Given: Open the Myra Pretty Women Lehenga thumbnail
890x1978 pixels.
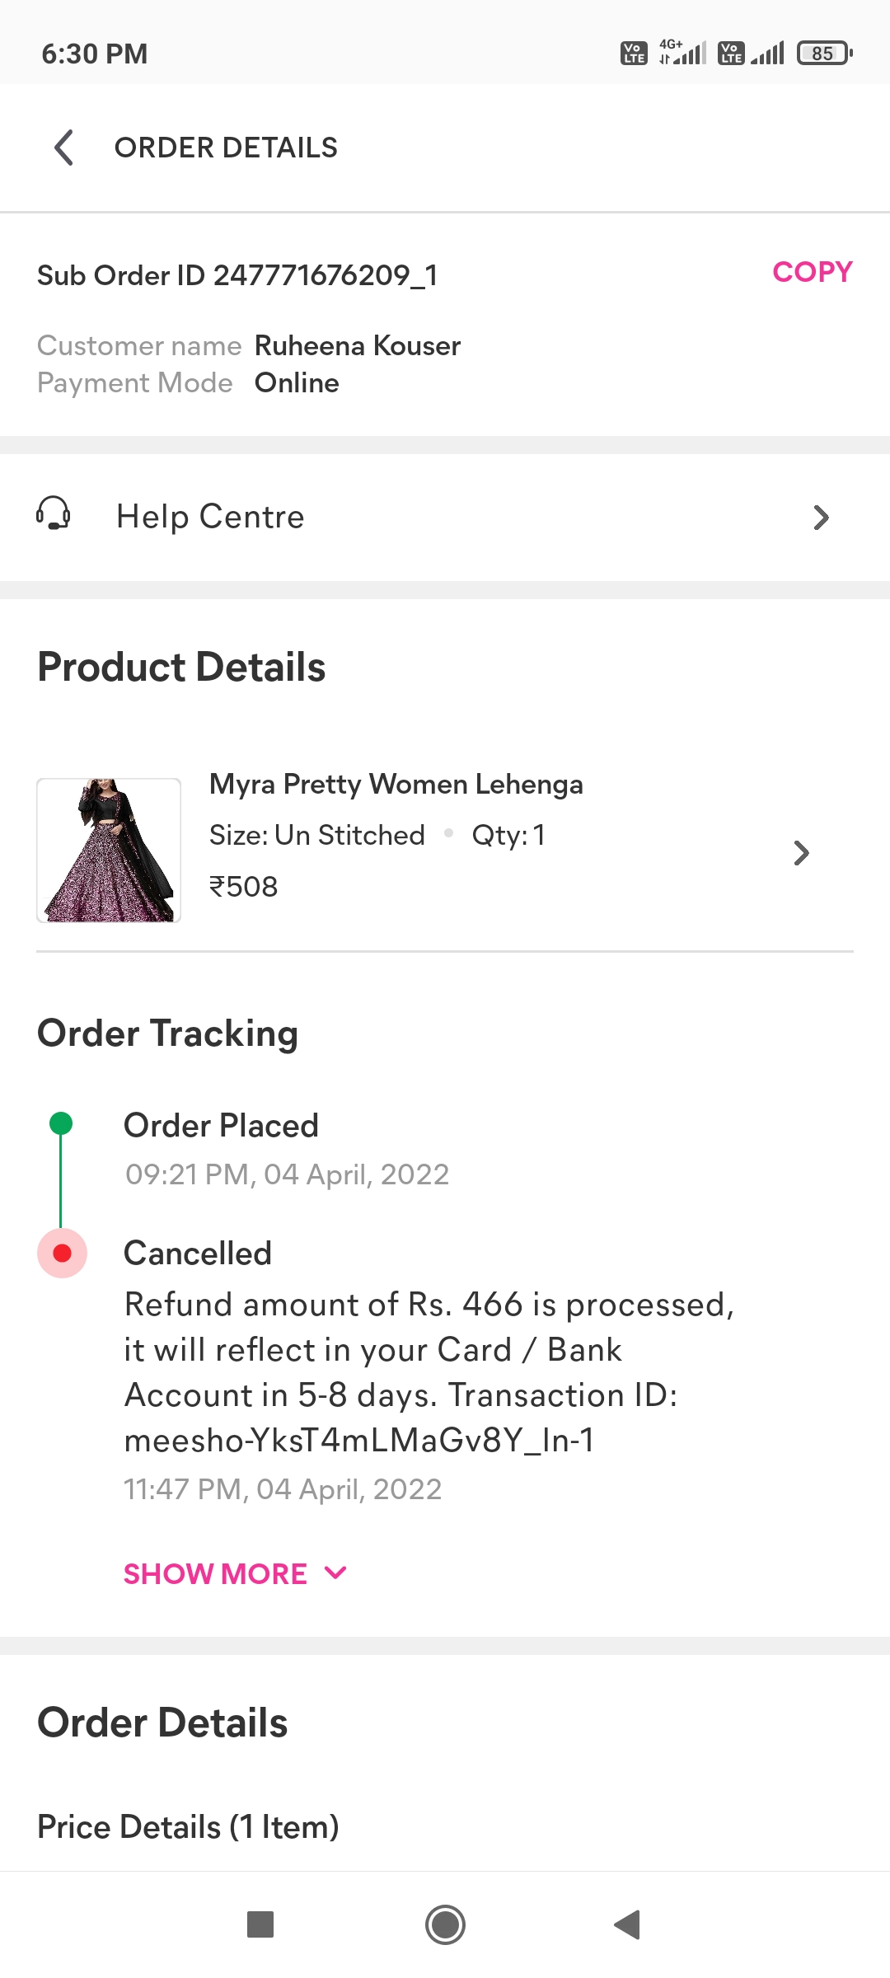Looking at the screenshot, I should click(109, 851).
